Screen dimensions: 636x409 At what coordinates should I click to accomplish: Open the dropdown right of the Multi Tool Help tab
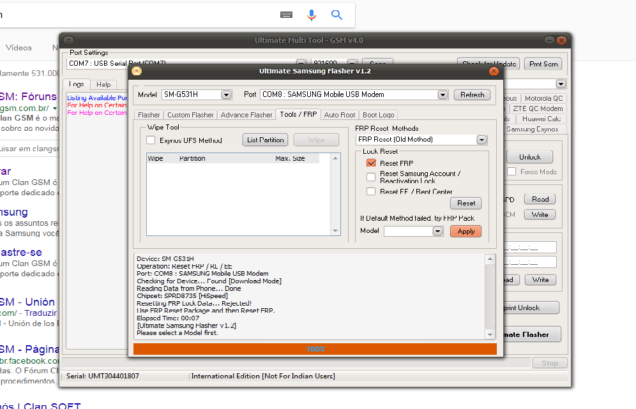coord(561,84)
